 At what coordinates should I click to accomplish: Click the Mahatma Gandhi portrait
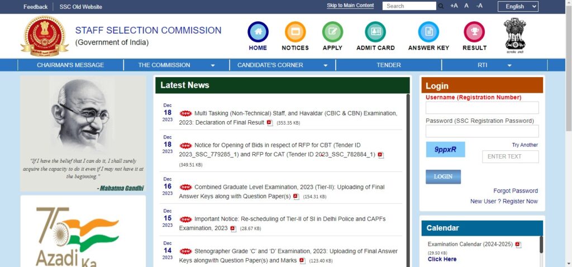[x=83, y=115]
